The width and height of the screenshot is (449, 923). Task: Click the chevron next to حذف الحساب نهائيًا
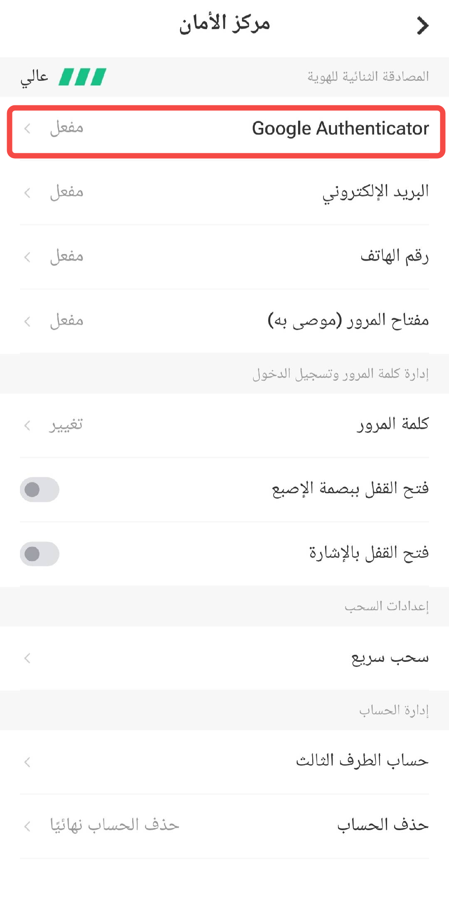coord(27,826)
